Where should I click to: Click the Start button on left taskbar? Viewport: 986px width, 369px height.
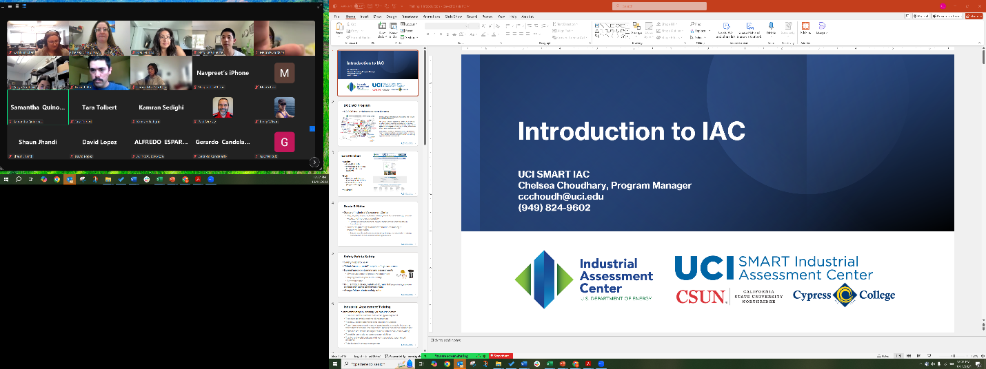point(6,179)
